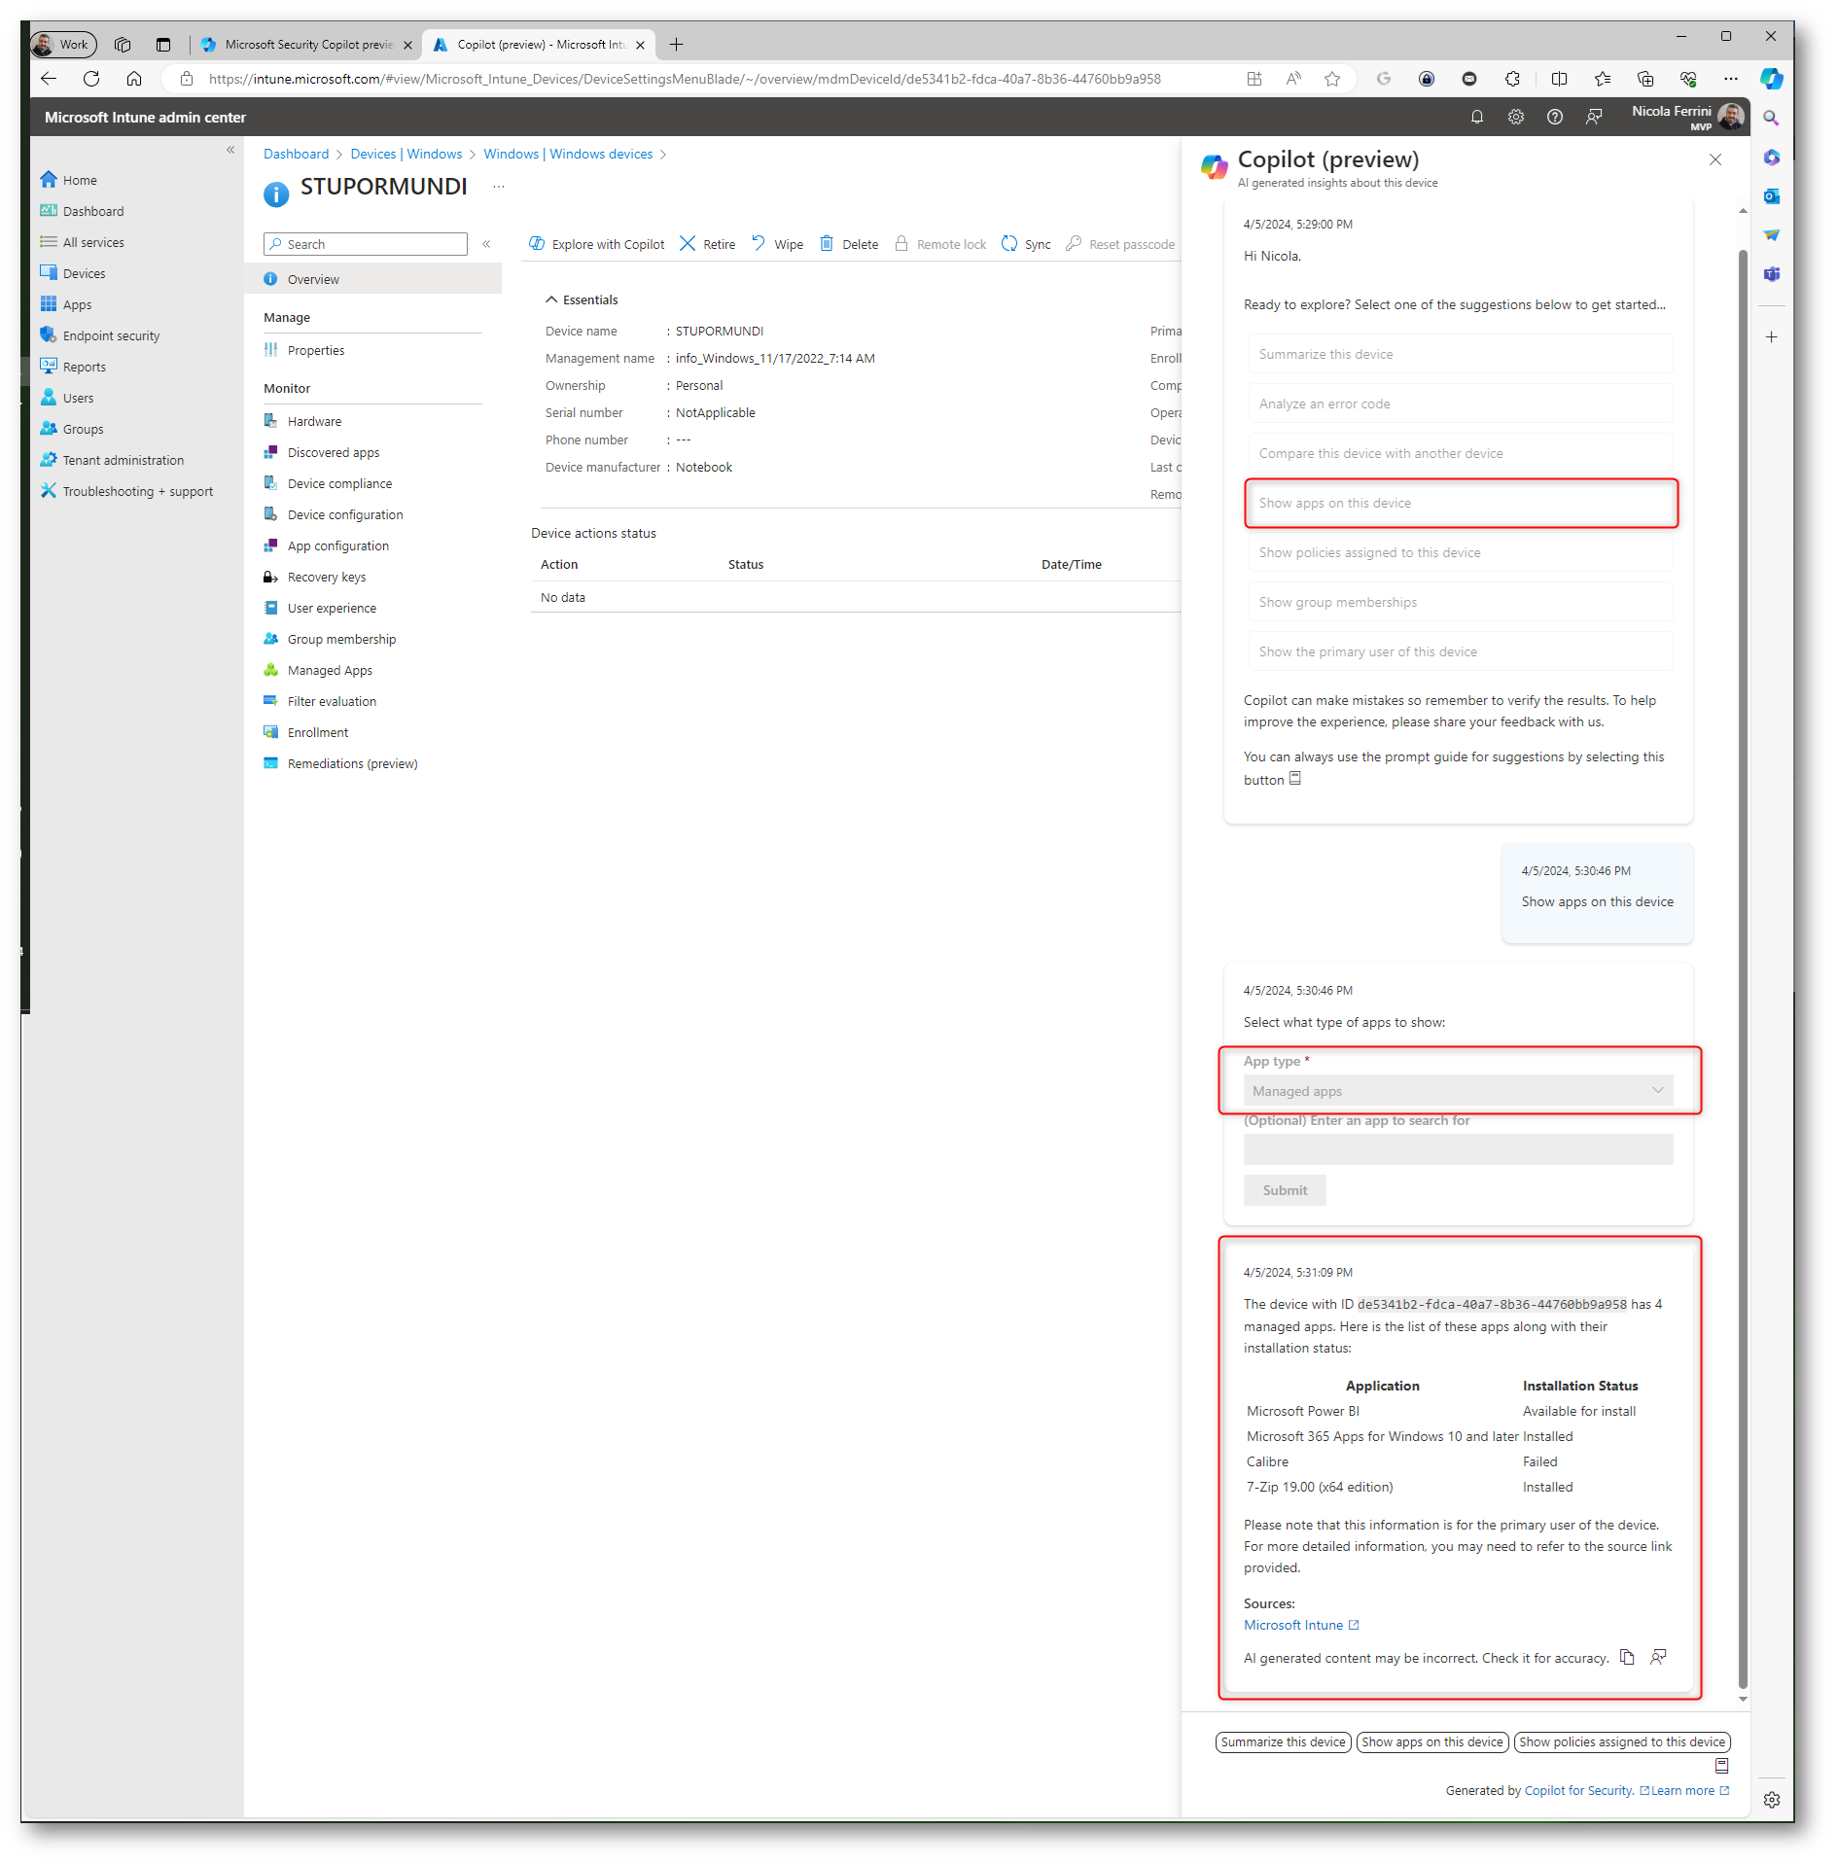Image resolution: width=1836 pixels, height=1864 pixels.
Task: Open Device configuration
Action: [x=345, y=514]
